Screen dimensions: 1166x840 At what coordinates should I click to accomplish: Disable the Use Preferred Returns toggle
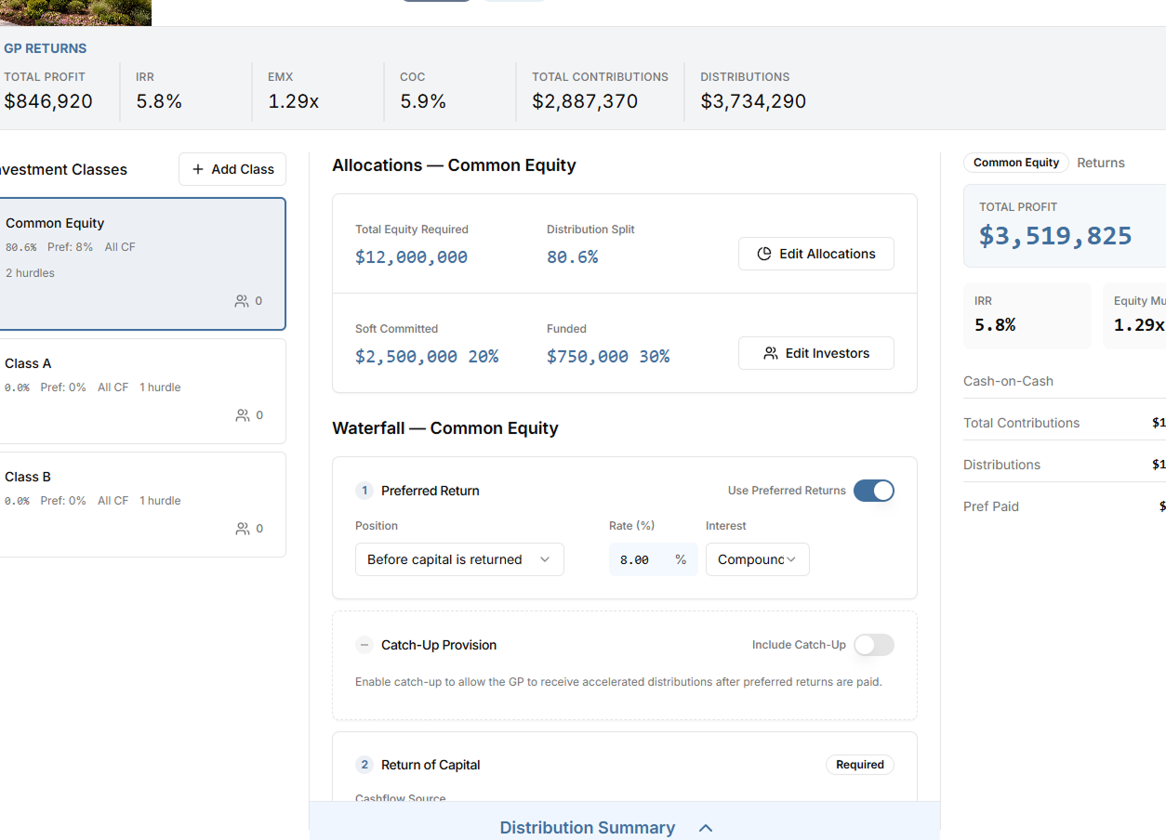coord(873,491)
